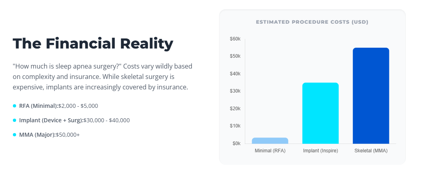Click the $60k y-axis label
The image size is (422, 180).
coord(235,39)
